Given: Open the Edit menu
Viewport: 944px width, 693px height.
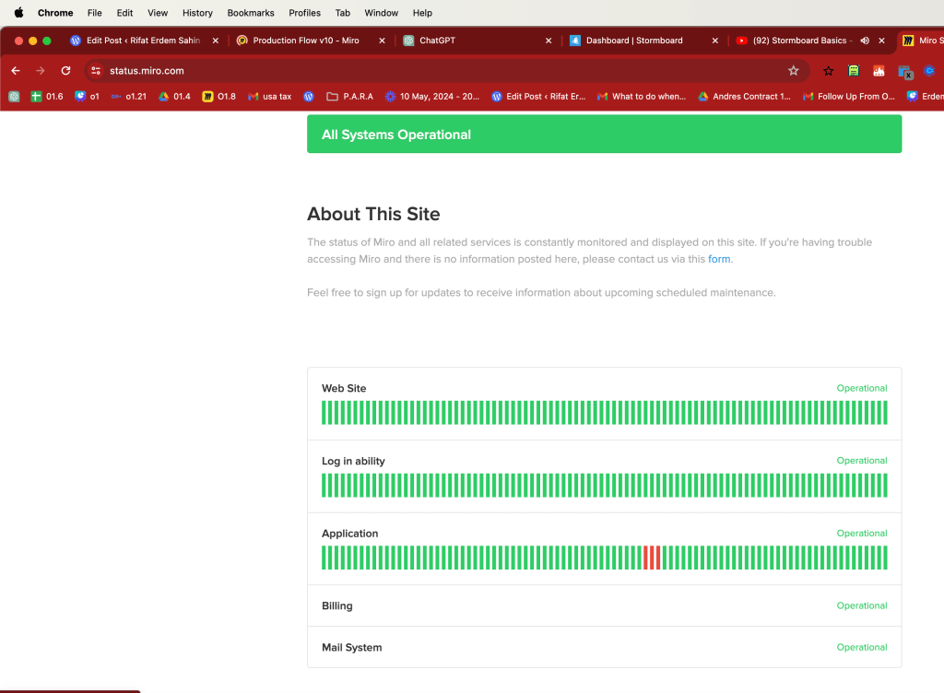Looking at the screenshot, I should click(124, 13).
